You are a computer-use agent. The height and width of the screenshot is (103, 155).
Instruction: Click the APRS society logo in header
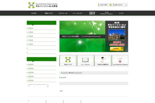(x=32, y=5)
